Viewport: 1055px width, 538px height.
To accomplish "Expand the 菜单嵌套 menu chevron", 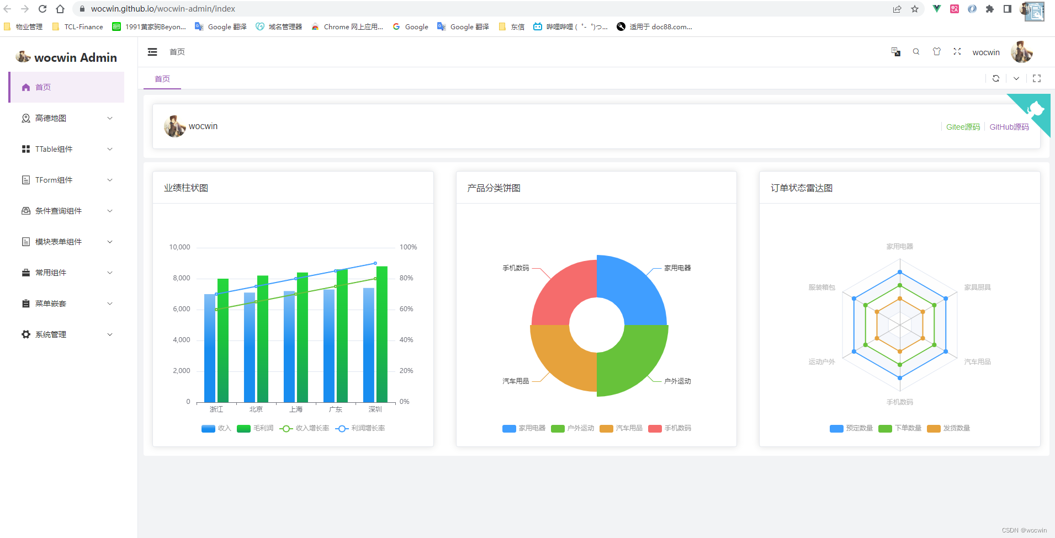I will pyautogui.click(x=110, y=303).
